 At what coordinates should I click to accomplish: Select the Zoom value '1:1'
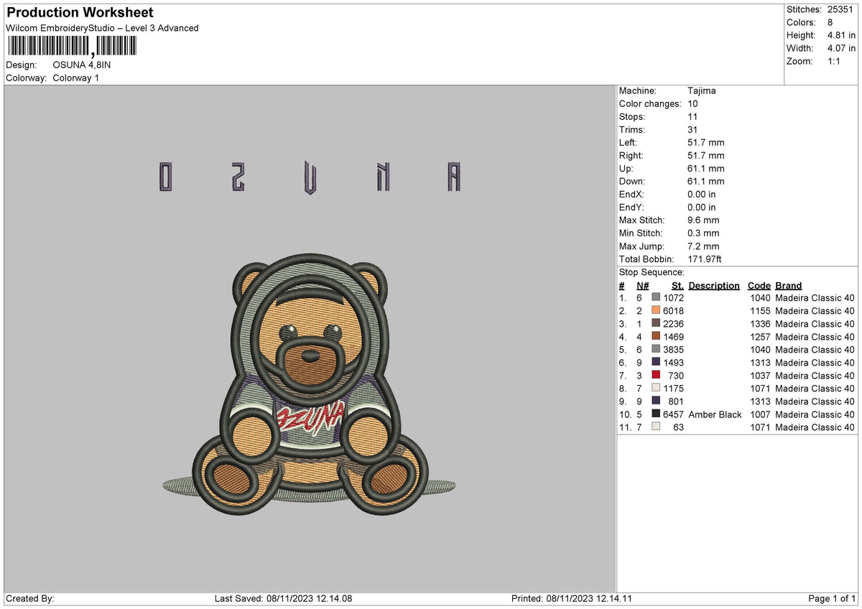tap(835, 61)
